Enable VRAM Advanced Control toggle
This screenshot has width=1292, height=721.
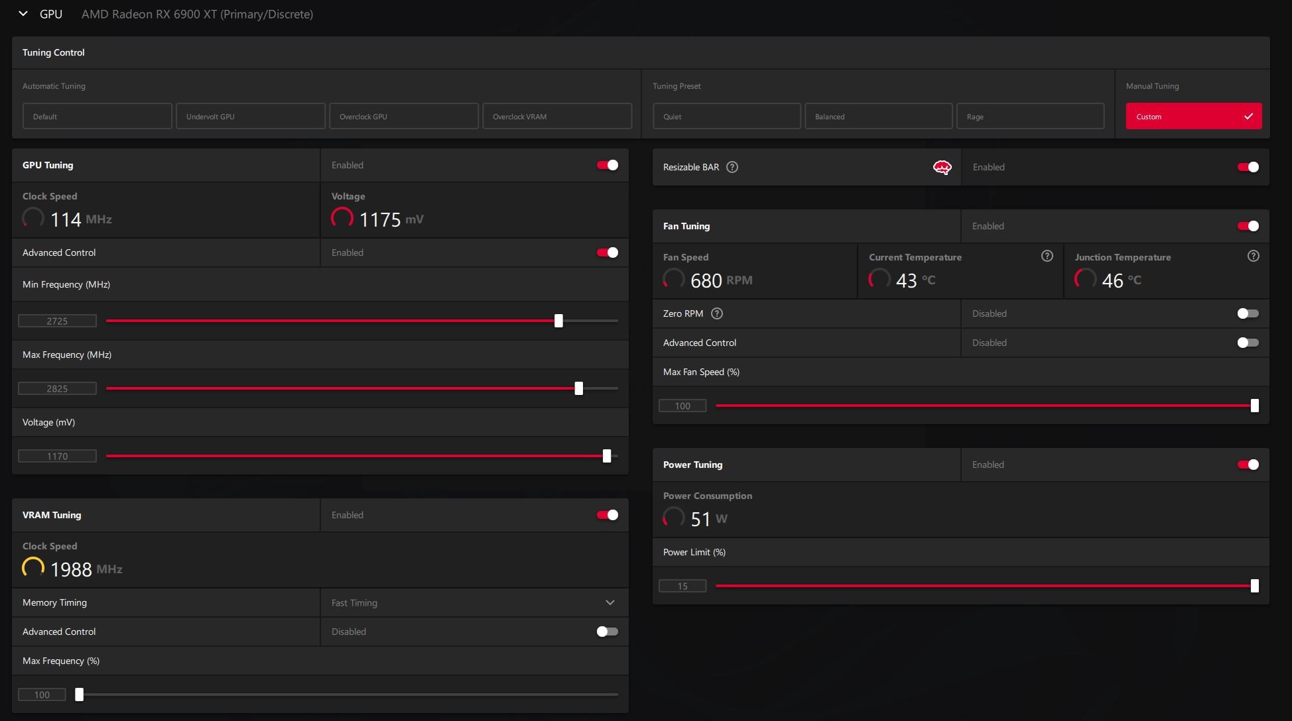coord(608,632)
